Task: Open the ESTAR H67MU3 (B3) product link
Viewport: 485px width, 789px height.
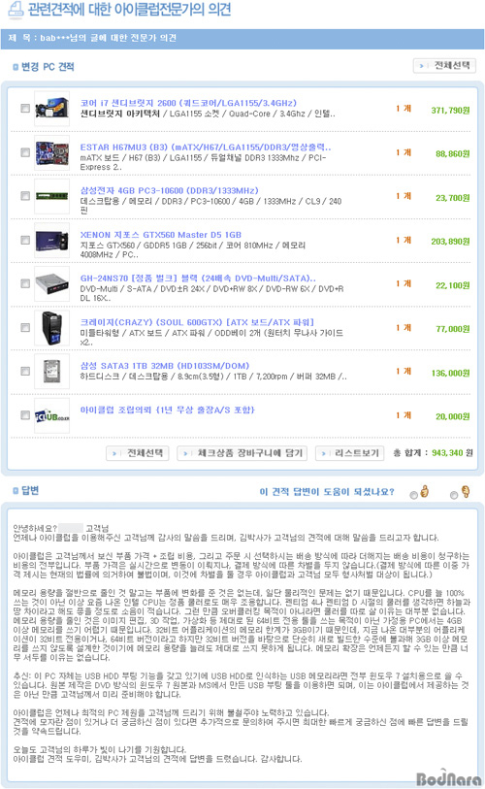Action: click(x=206, y=148)
